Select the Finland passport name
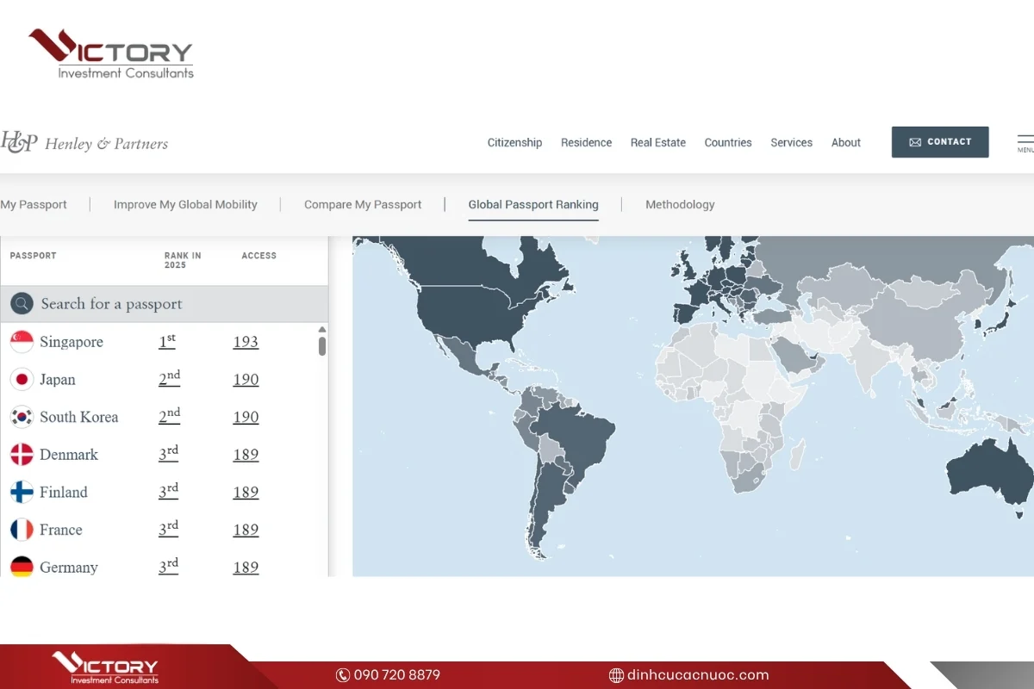The height and width of the screenshot is (689, 1034). (x=64, y=493)
